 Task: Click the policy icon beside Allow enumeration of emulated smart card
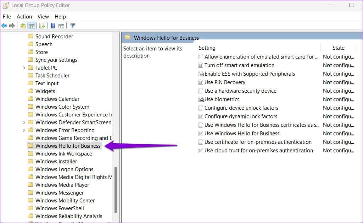tap(201, 57)
